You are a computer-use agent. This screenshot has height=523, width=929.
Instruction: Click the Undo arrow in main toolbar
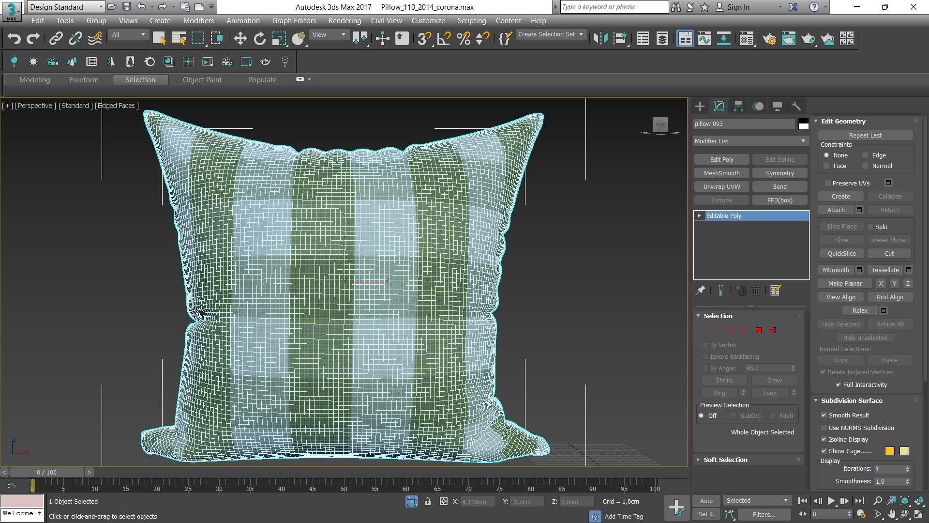14,39
